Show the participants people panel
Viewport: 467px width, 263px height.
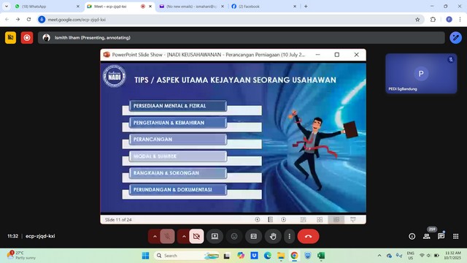[426, 237]
